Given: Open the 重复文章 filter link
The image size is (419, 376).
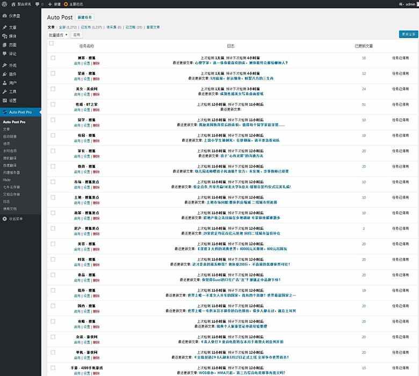Looking at the screenshot, I should click(x=153, y=27).
